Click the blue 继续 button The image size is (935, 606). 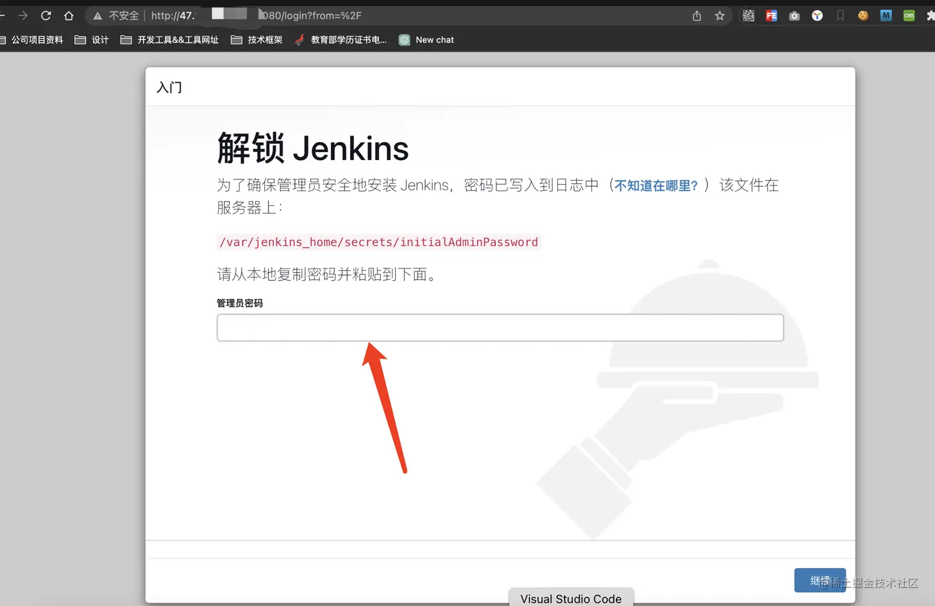[x=820, y=580]
